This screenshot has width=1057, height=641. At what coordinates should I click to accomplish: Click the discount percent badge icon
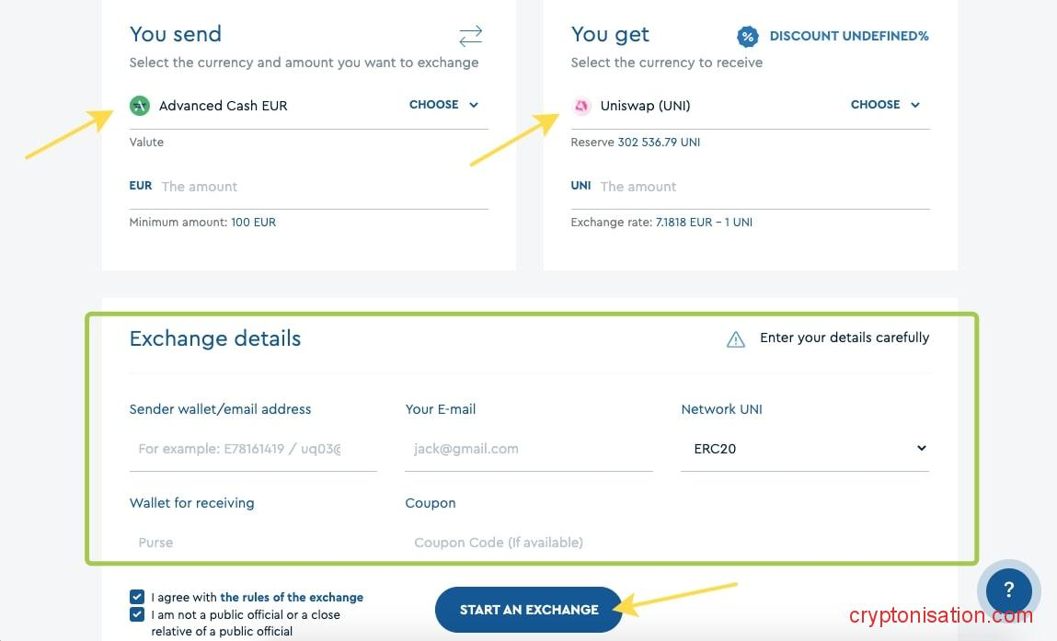748,37
